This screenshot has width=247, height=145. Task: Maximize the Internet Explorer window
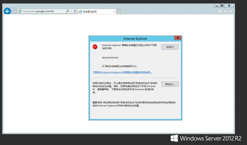click(222, 6)
